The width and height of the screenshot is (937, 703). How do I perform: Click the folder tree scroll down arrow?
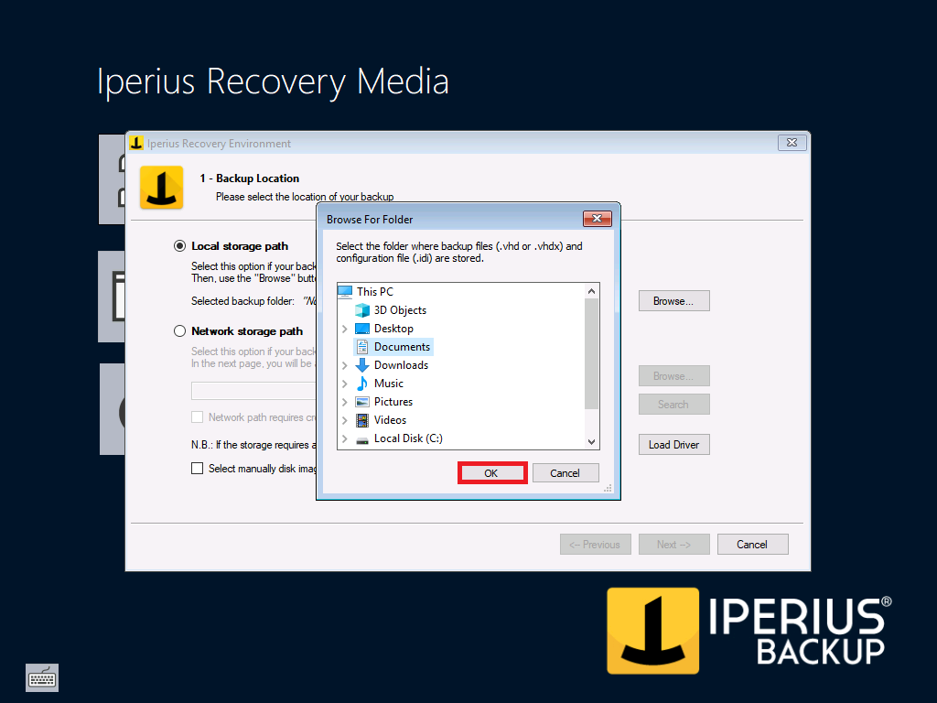click(x=591, y=442)
